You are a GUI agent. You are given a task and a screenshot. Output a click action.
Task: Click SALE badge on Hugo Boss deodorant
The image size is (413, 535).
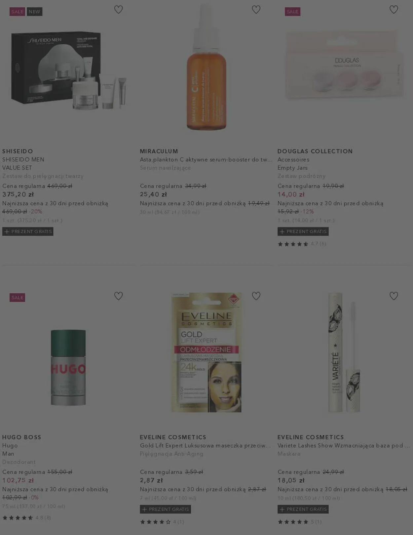tap(18, 298)
